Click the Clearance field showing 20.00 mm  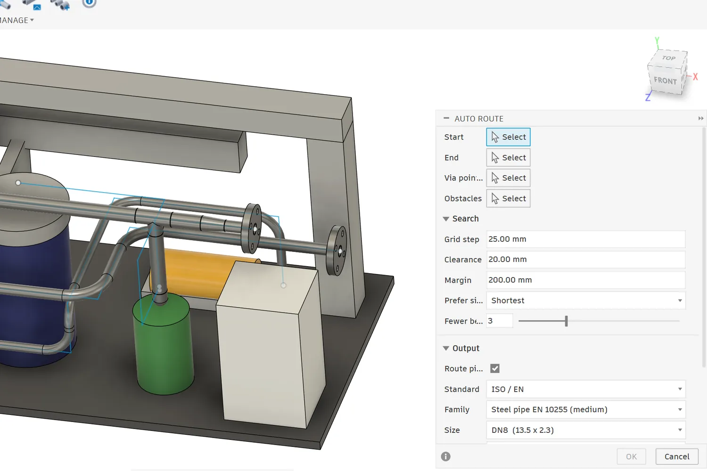click(586, 260)
